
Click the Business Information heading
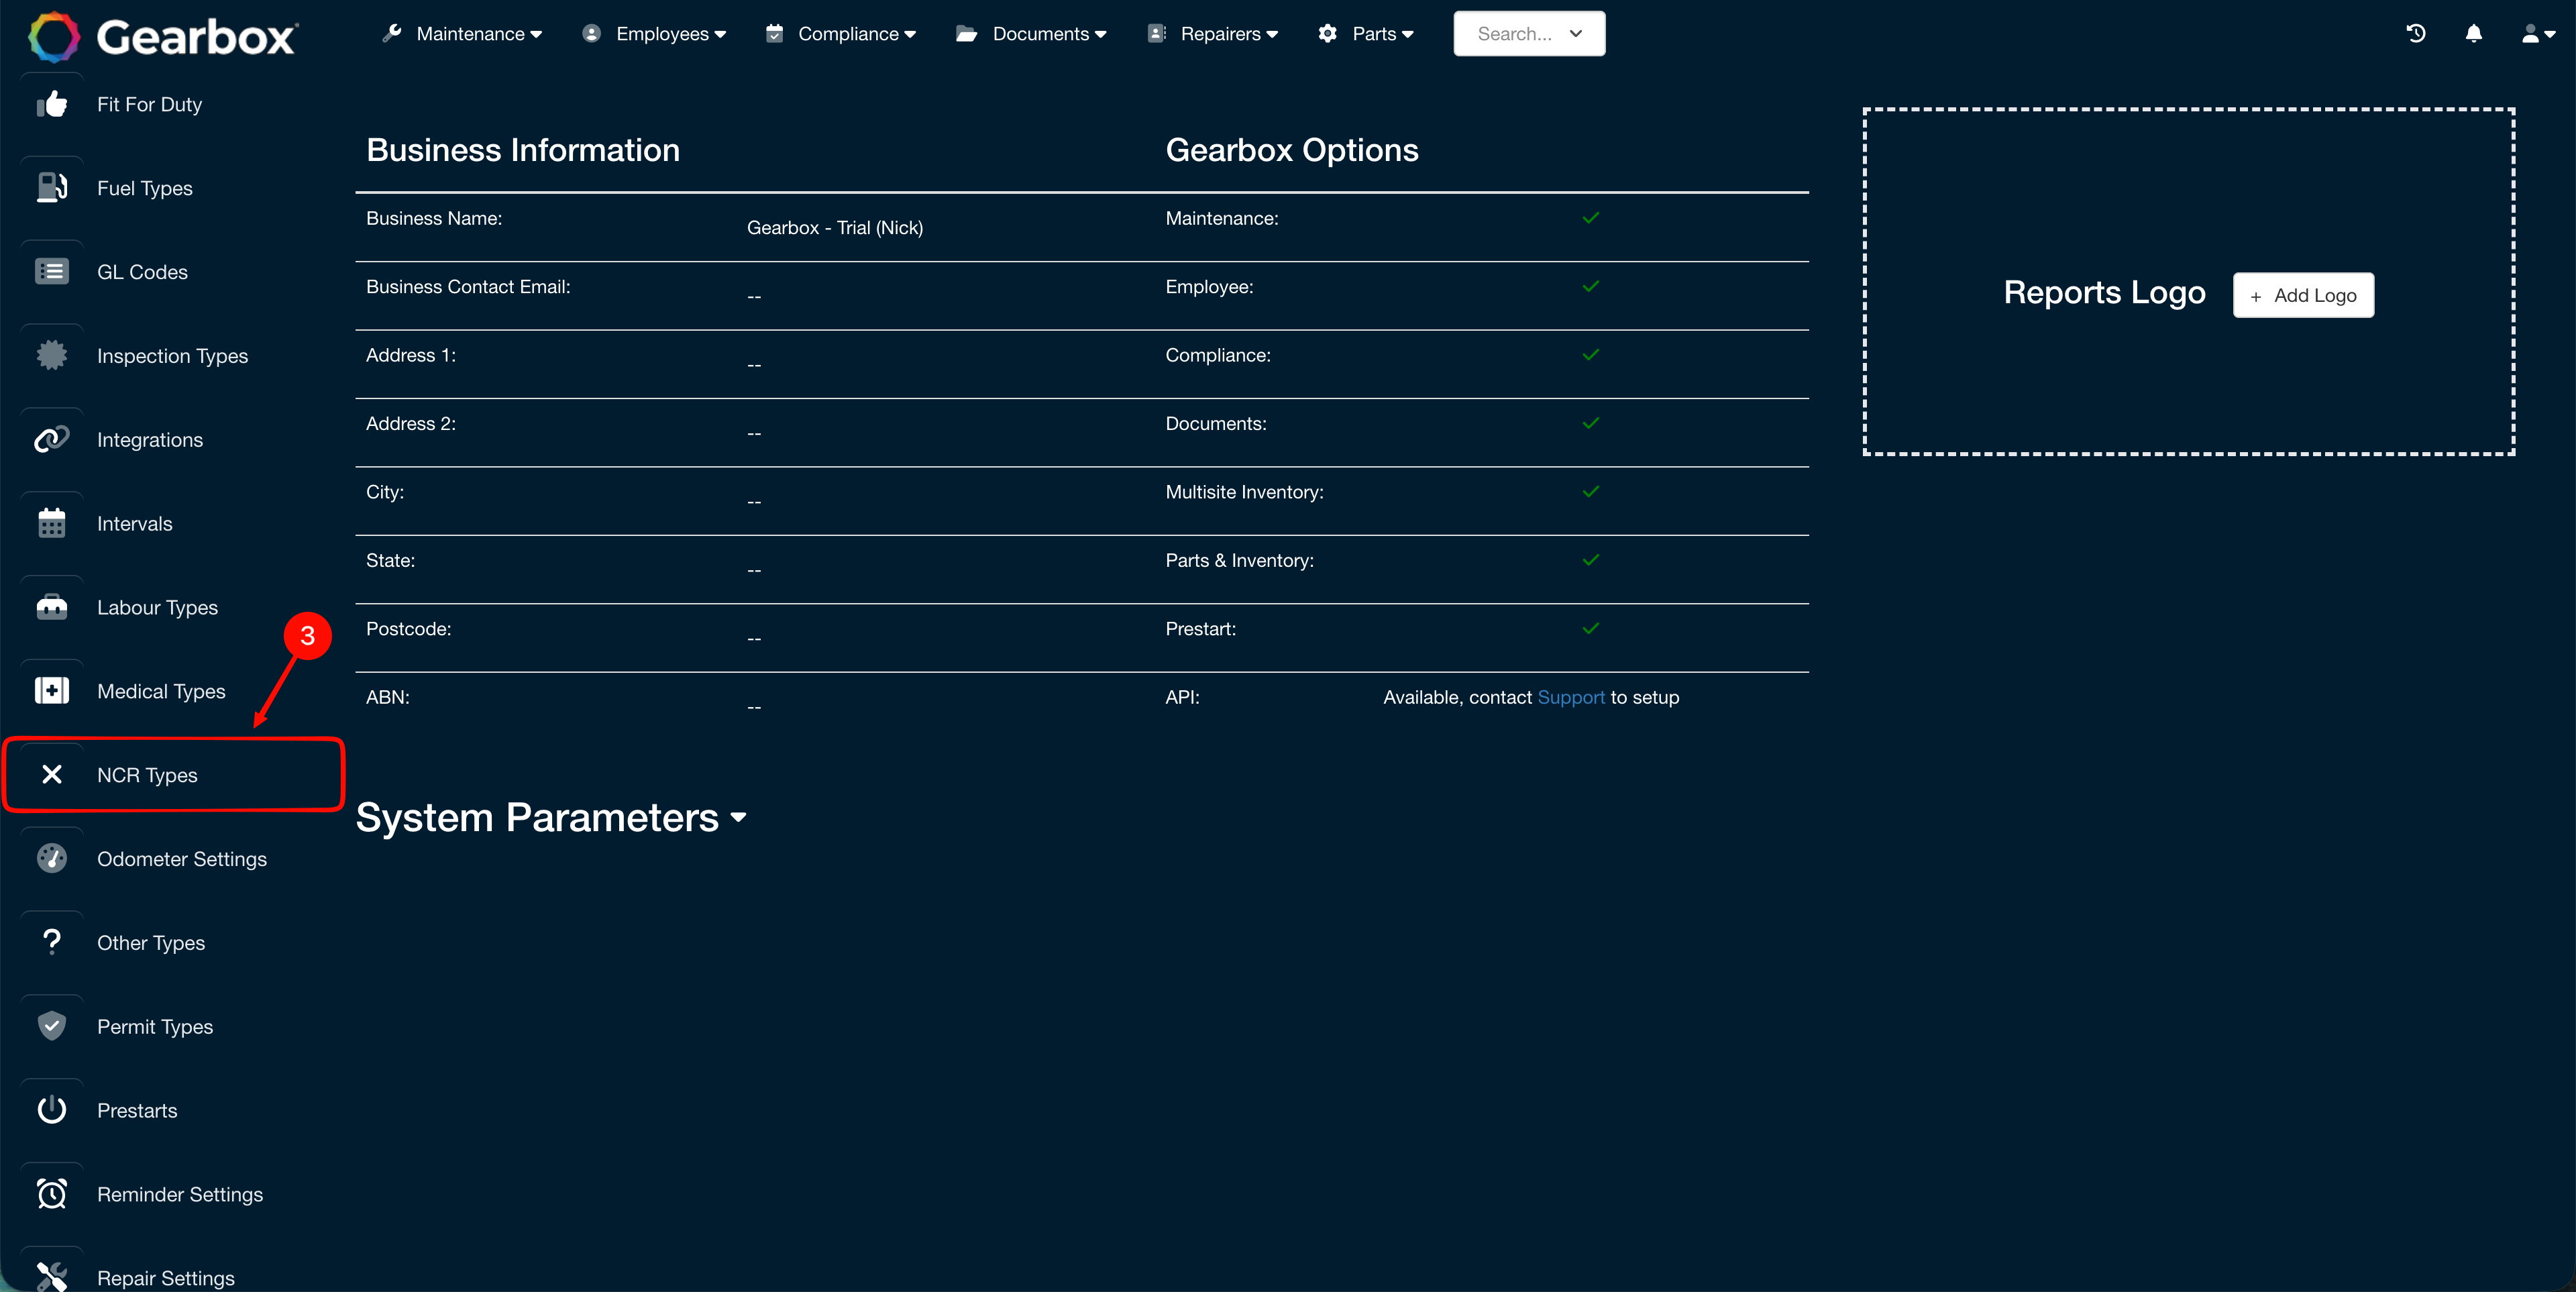(523, 150)
